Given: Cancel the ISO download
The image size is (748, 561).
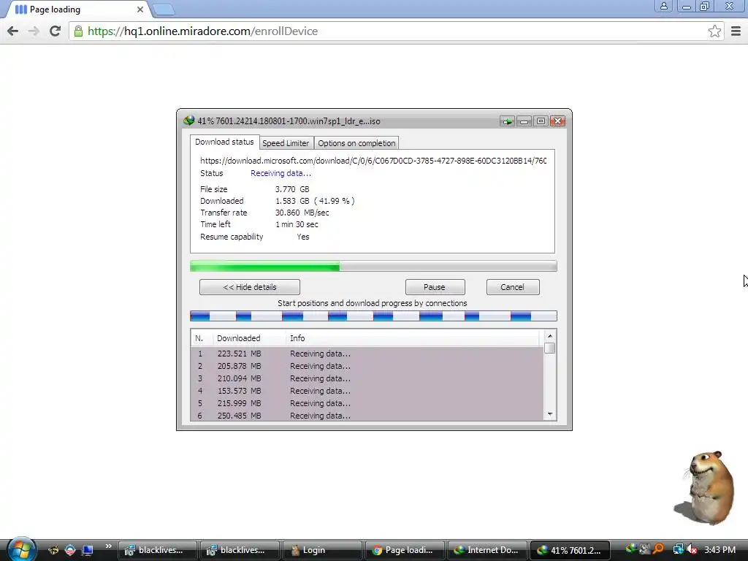Looking at the screenshot, I should point(512,287).
